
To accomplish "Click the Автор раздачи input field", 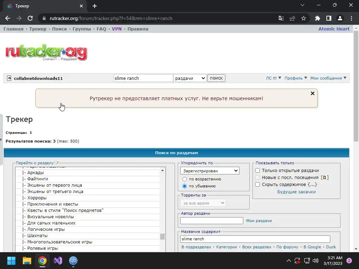I will click(211, 221).
